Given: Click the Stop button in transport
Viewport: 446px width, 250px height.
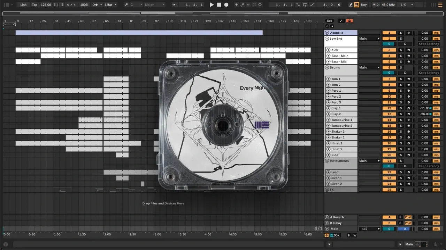Looking at the screenshot, I should pos(219,5).
